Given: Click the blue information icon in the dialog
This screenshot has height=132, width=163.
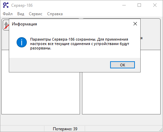Looking at the screenshot, I should tap(22, 42).
